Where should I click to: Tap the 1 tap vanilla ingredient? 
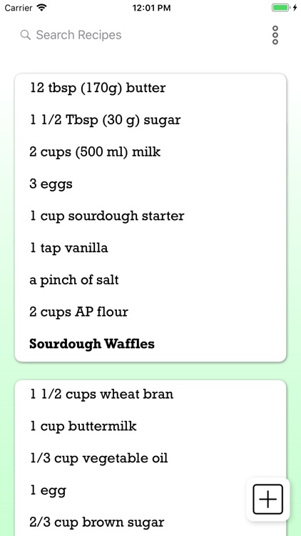pyautogui.click(x=69, y=248)
